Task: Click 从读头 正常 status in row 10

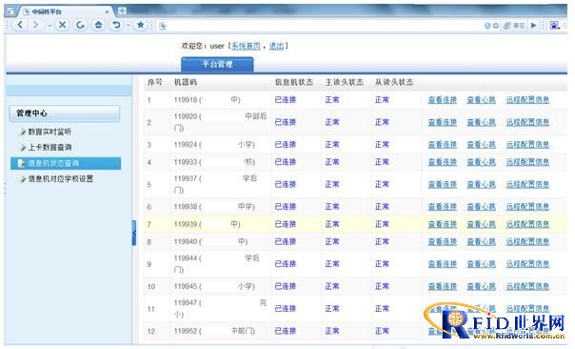Action: (x=382, y=287)
